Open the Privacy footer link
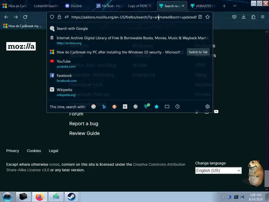269x202 pixels. point(13,151)
